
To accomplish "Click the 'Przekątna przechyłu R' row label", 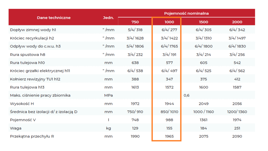I will 32,136.
